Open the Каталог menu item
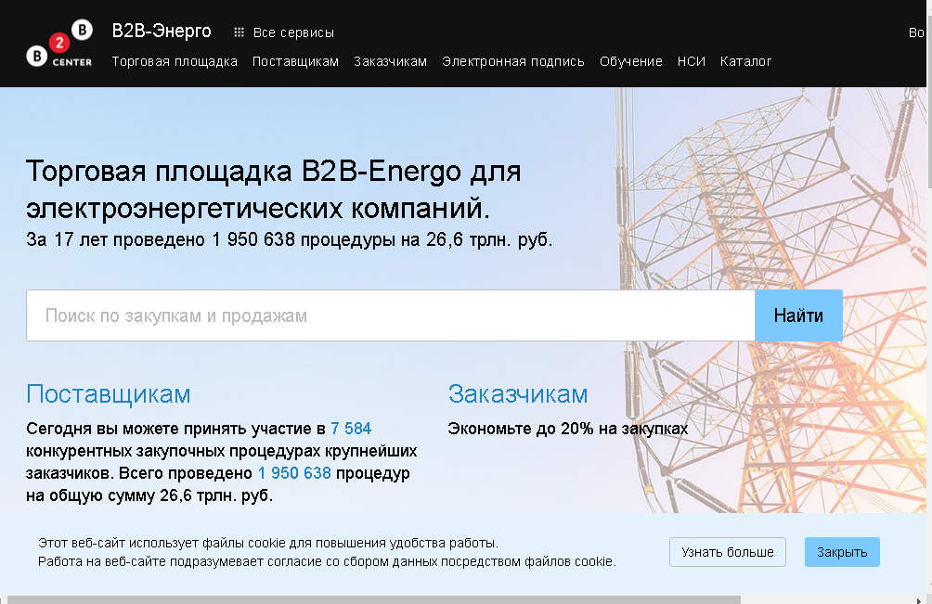 pos(746,61)
